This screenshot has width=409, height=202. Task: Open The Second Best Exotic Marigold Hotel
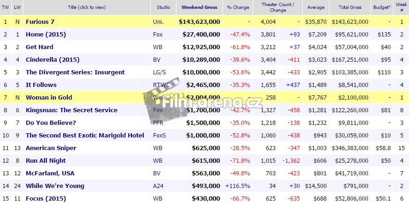tap(85, 135)
